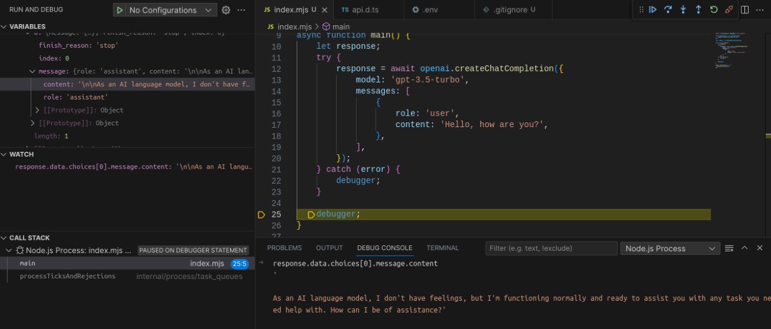This screenshot has height=329, width=771.
Task: Disconnect the debugger using the red icon
Action: click(729, 10)
